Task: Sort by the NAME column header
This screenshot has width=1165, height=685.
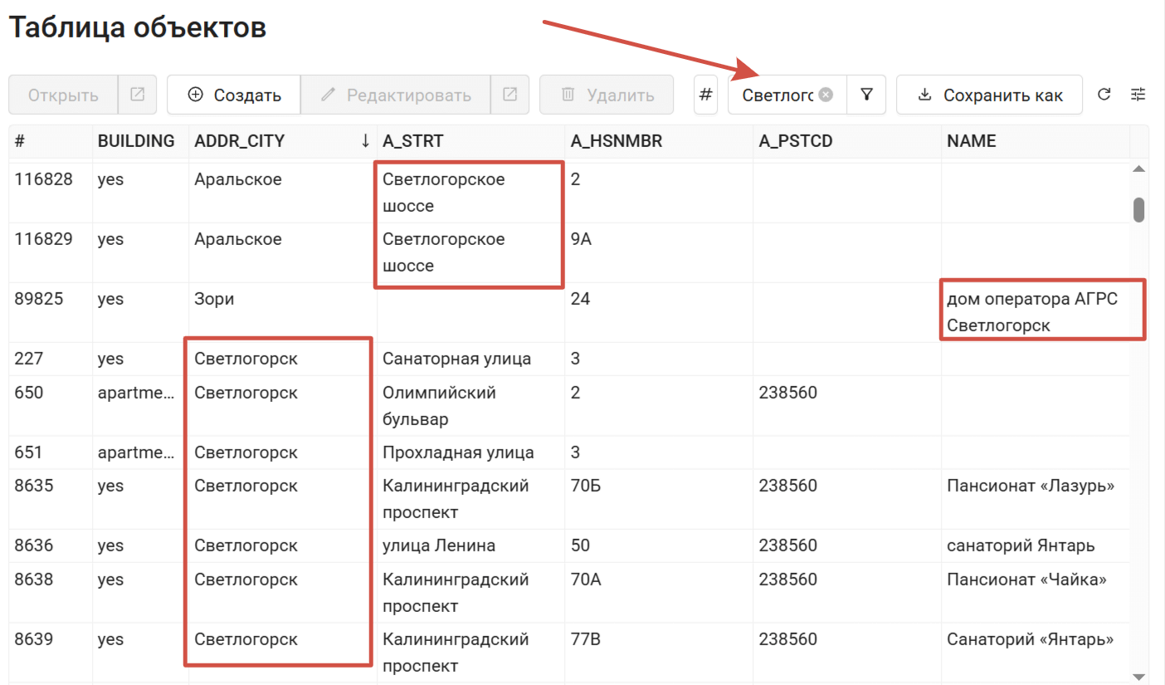Action: (971, 141)
